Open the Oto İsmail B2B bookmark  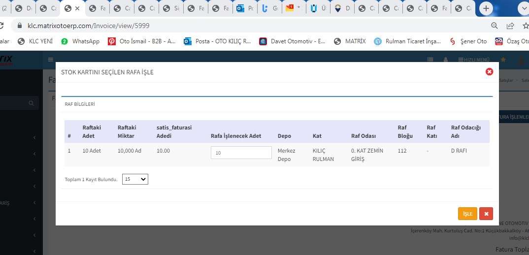pos(142,41)
